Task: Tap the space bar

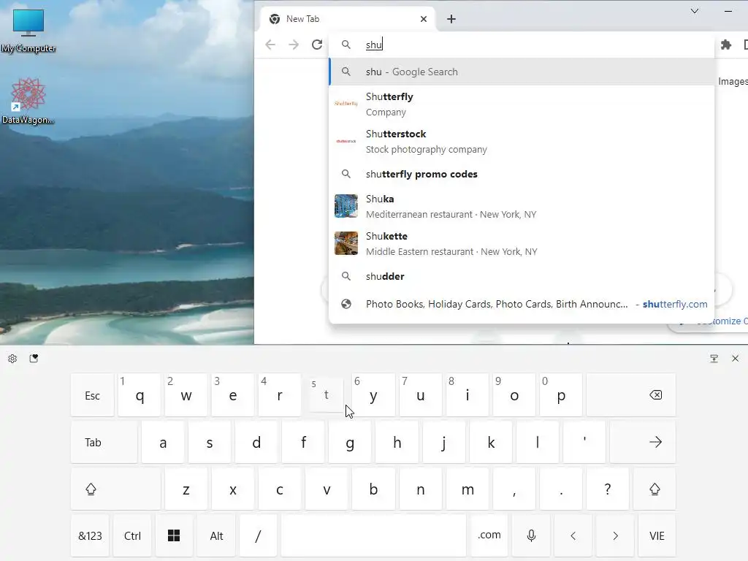Action: coord(373,535)
